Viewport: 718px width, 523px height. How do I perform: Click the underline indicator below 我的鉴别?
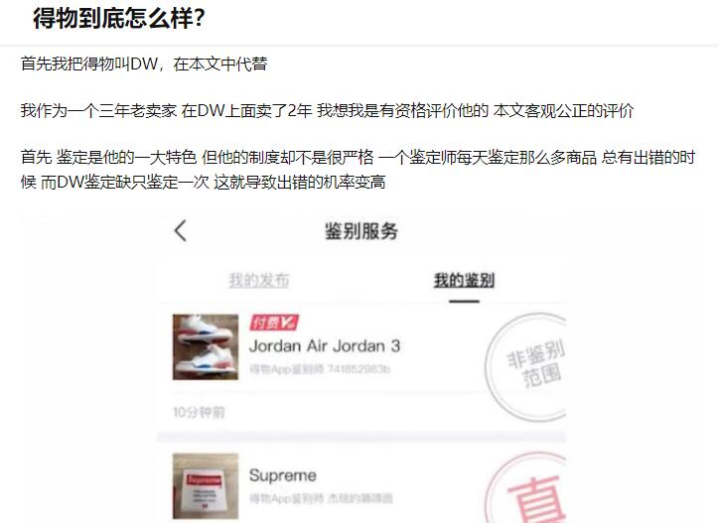tap(464, 301)
